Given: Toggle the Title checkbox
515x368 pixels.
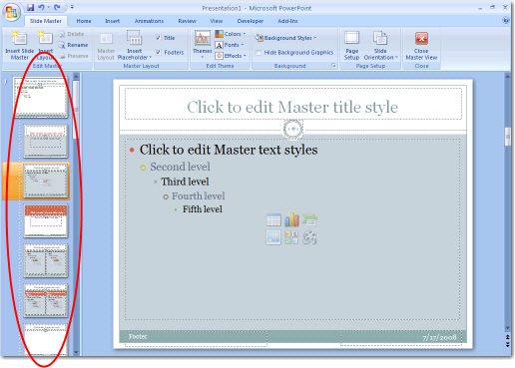Looking at the screenshot, I should [x=159, y=38].
